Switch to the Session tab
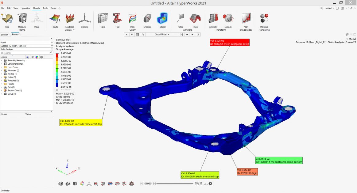 (x=5, y=35)
